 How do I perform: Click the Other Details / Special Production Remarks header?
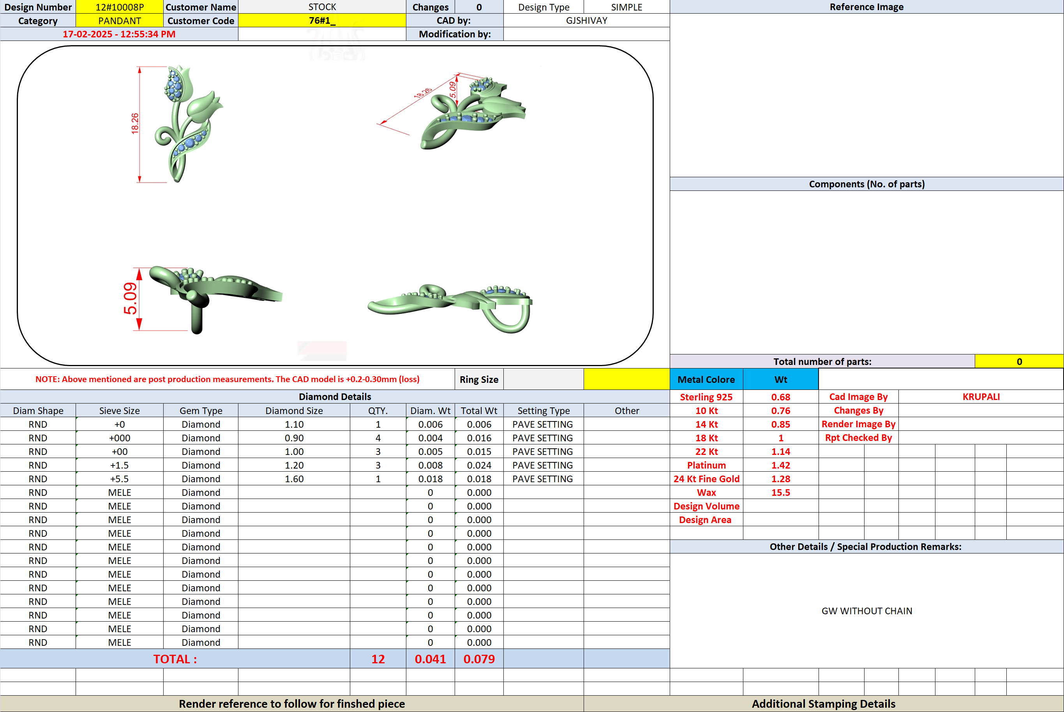click(x=866, y=546)
